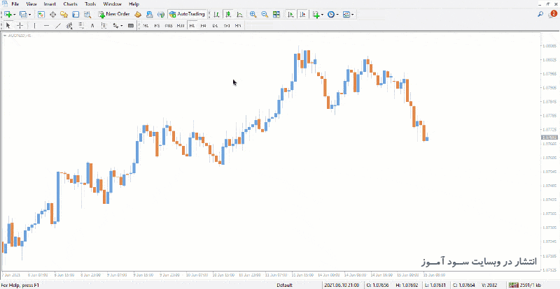Viewport: 560px width, 289px height.
Task: Select the text tool A
Action: point(92,25)
